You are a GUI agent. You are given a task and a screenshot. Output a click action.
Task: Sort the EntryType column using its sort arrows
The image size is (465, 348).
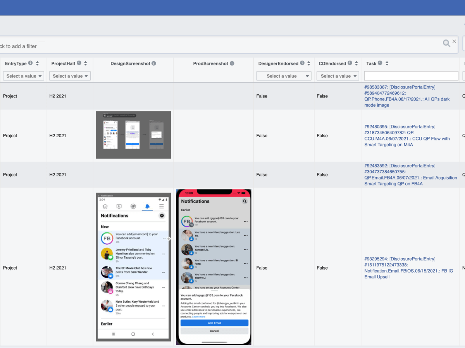(37, 63)
